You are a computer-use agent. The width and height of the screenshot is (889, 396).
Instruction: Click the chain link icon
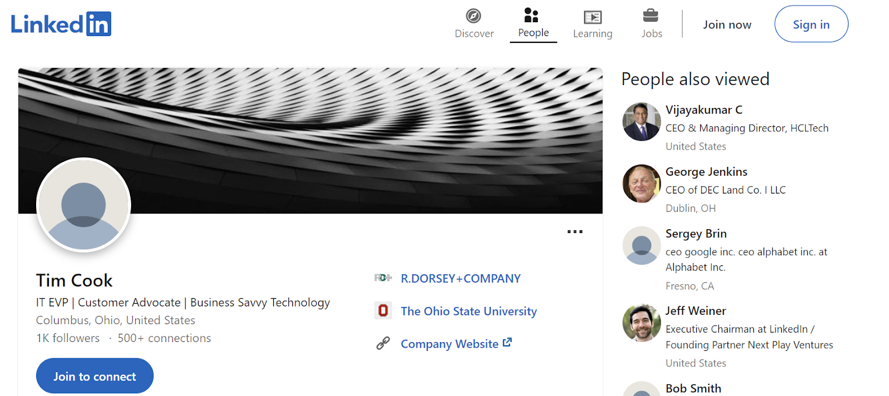click(383, 343)
